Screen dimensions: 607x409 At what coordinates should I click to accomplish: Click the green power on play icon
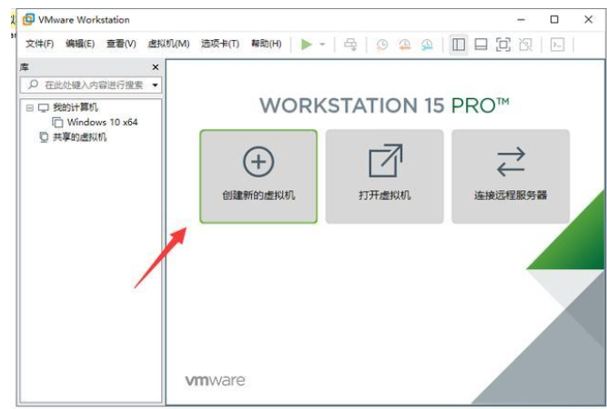click(x=307, y=45)
